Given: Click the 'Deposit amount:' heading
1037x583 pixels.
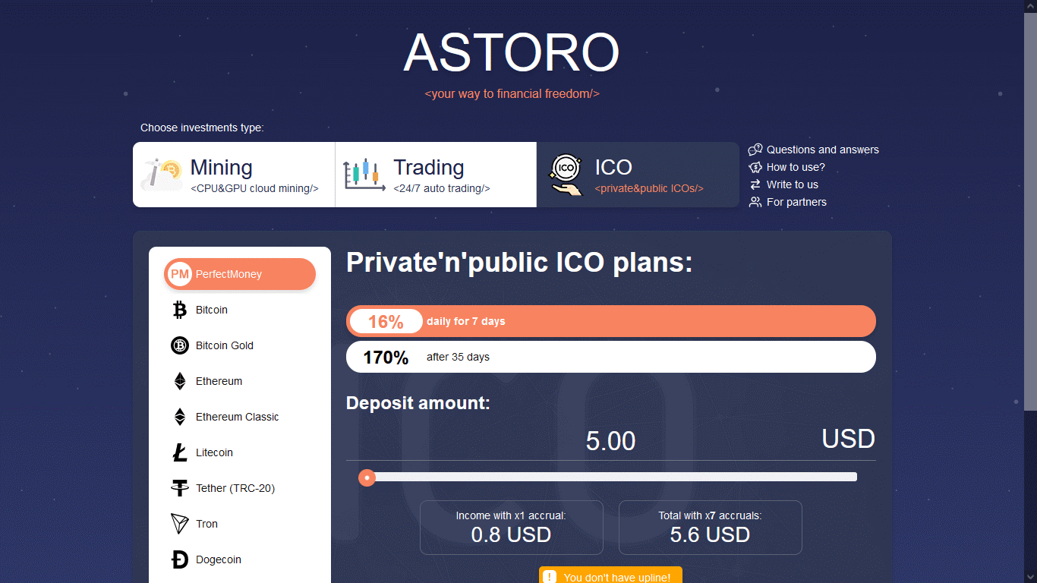Looking at the screenshot, I should tap(418, 403).
